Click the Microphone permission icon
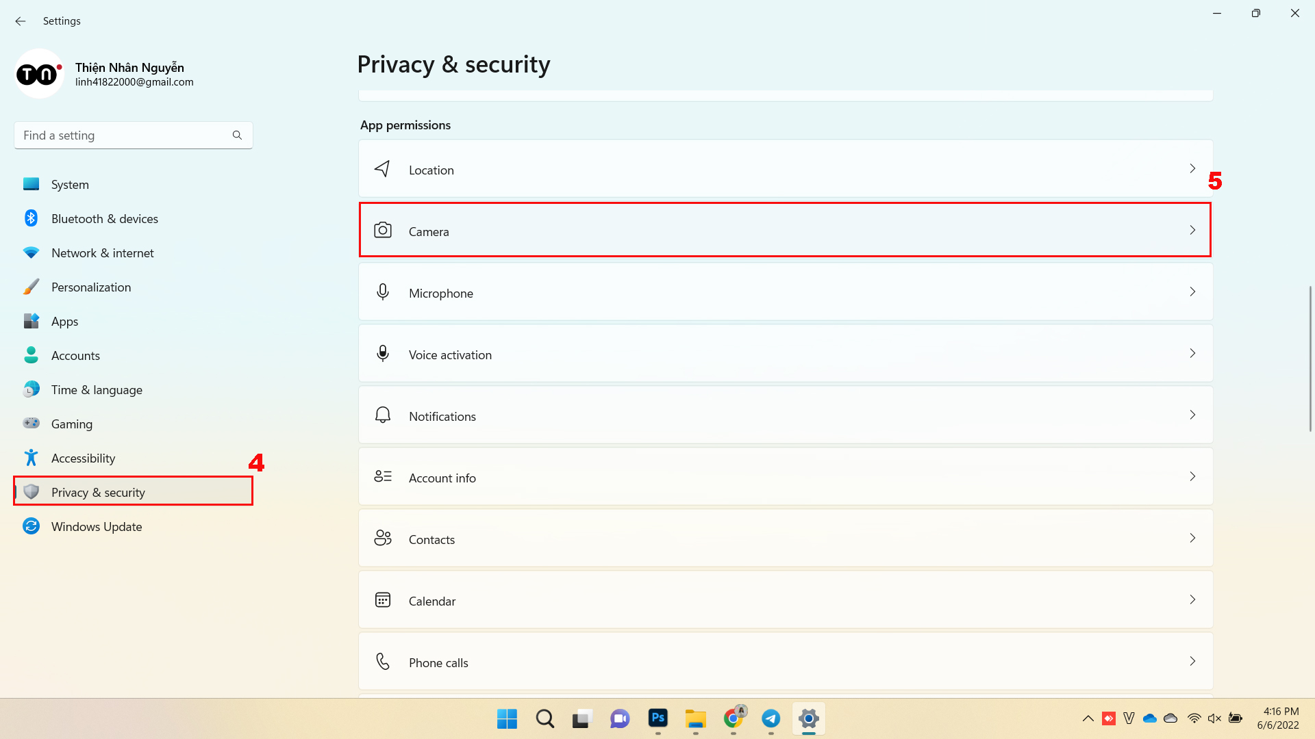This screenshot has height=739, width=1315. coord(383,292)
